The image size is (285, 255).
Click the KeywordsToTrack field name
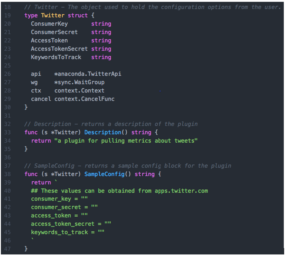tap(56, 57)
